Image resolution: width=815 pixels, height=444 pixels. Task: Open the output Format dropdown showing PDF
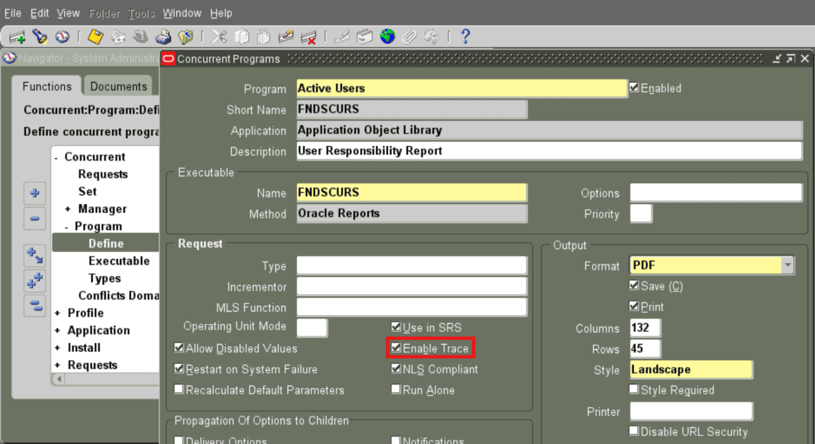788,265
